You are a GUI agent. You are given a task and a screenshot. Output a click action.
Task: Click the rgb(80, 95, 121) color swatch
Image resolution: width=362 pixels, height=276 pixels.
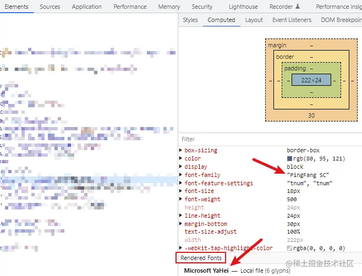(x=289, y=158)
